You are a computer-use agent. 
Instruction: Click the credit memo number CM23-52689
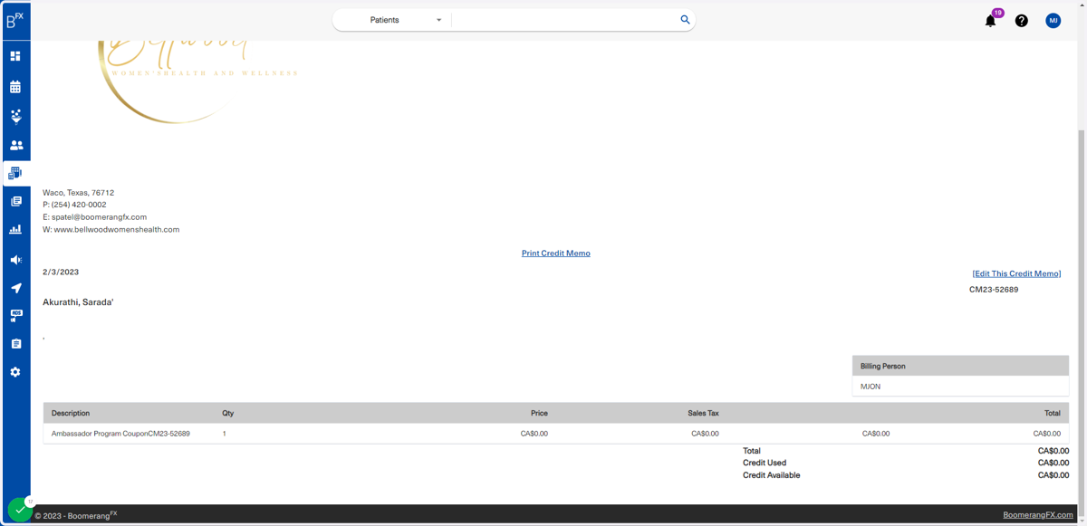[994, 290]
